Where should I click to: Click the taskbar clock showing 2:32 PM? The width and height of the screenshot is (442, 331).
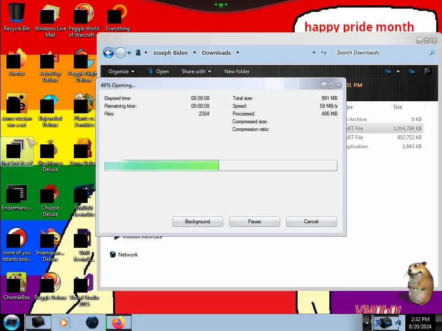click(x=420, y=322)
